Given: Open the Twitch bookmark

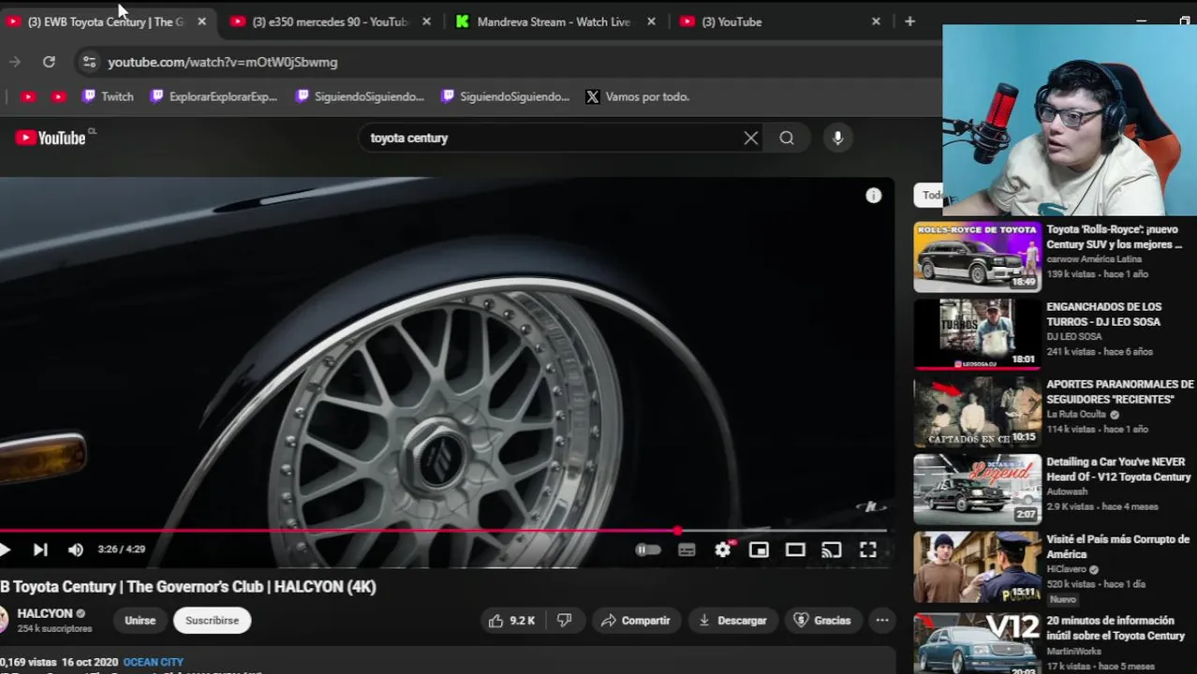Looking at the screenshot, I should [108, 96].
